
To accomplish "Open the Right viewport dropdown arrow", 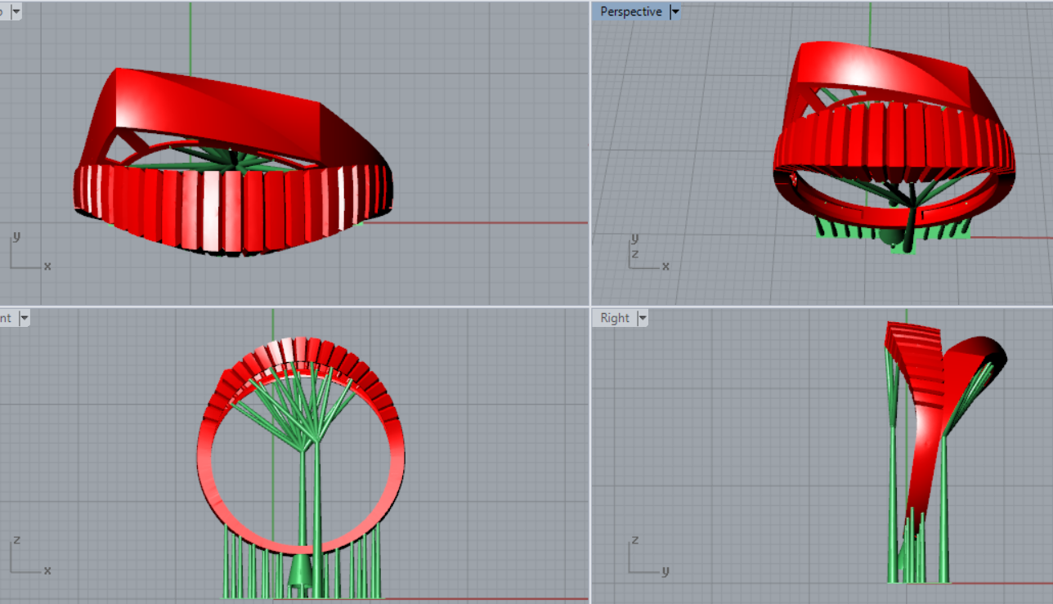I will click(x=642, y=318).
